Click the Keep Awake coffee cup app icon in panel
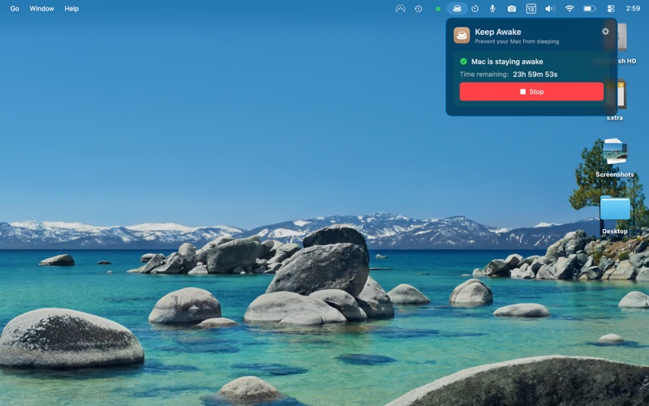 tap(462, 36)
